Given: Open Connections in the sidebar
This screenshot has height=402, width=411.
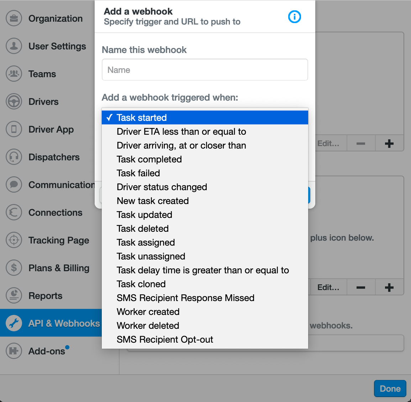Looking at the screenshot, I should click(55, 213).
